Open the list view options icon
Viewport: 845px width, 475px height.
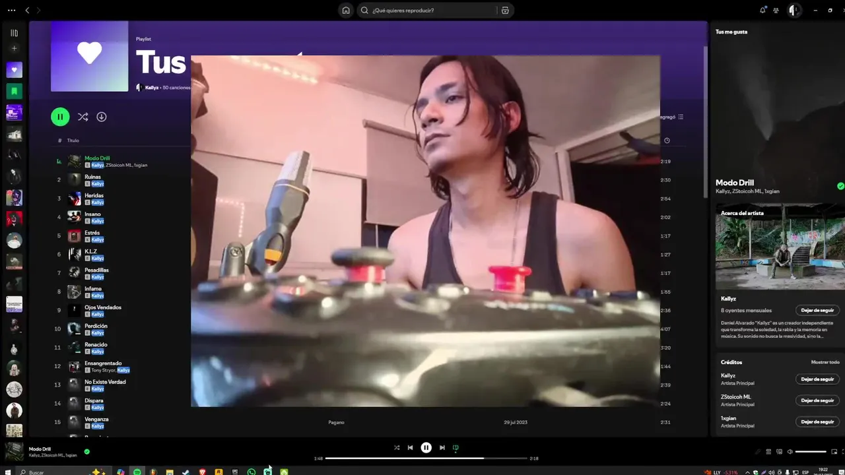pos(681,117)
